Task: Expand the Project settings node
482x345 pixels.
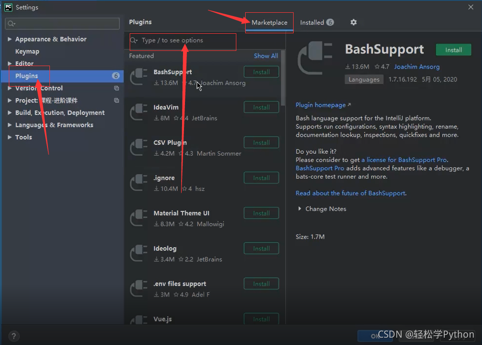Action: pyautogui.click(x=9, y=100)
